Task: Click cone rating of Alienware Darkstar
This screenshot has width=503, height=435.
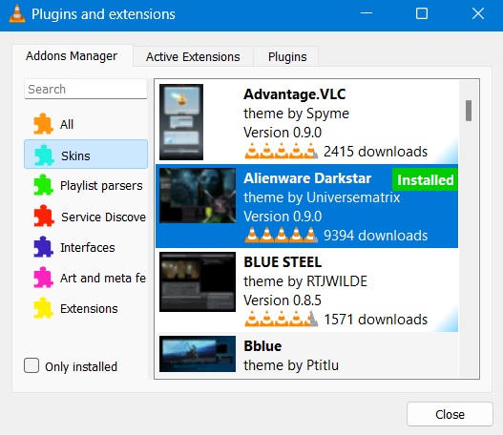Action: click(282, 235)
